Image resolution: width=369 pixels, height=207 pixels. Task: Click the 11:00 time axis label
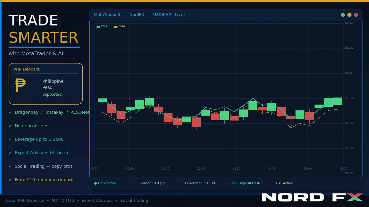[165, 169]
